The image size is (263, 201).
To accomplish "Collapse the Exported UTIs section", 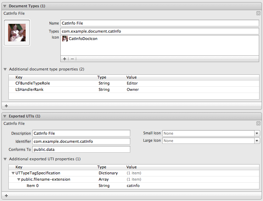I will pos(5,116).
